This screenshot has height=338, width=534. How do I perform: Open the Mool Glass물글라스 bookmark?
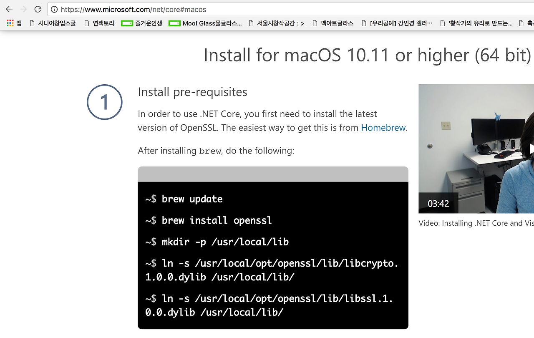click(205, 23)
